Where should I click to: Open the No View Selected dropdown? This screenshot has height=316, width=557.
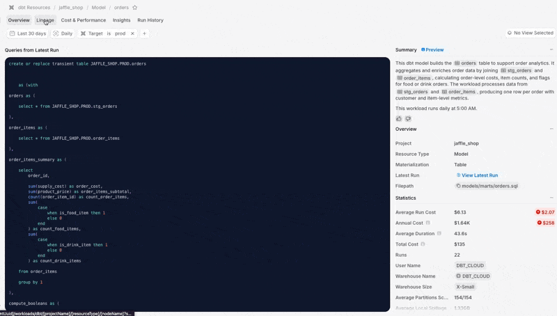point(530,33)
